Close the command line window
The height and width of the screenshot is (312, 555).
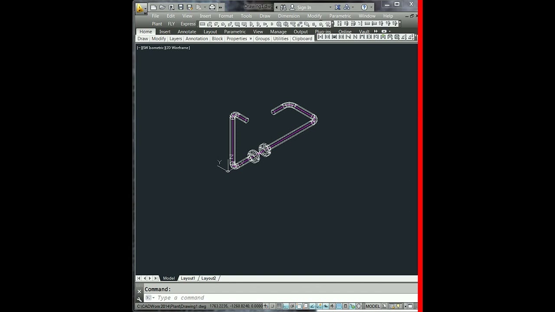click(x=139, y=291)
